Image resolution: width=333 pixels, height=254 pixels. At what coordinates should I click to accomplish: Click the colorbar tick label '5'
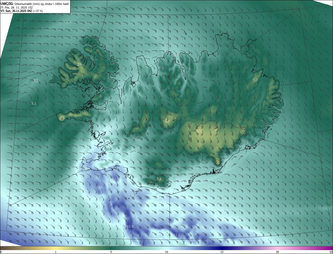click(111, 252)
